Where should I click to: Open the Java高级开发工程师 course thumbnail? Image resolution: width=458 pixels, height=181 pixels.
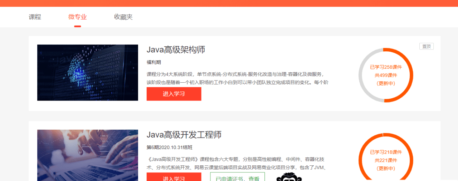pyautogui.click(x=88, y=155)
